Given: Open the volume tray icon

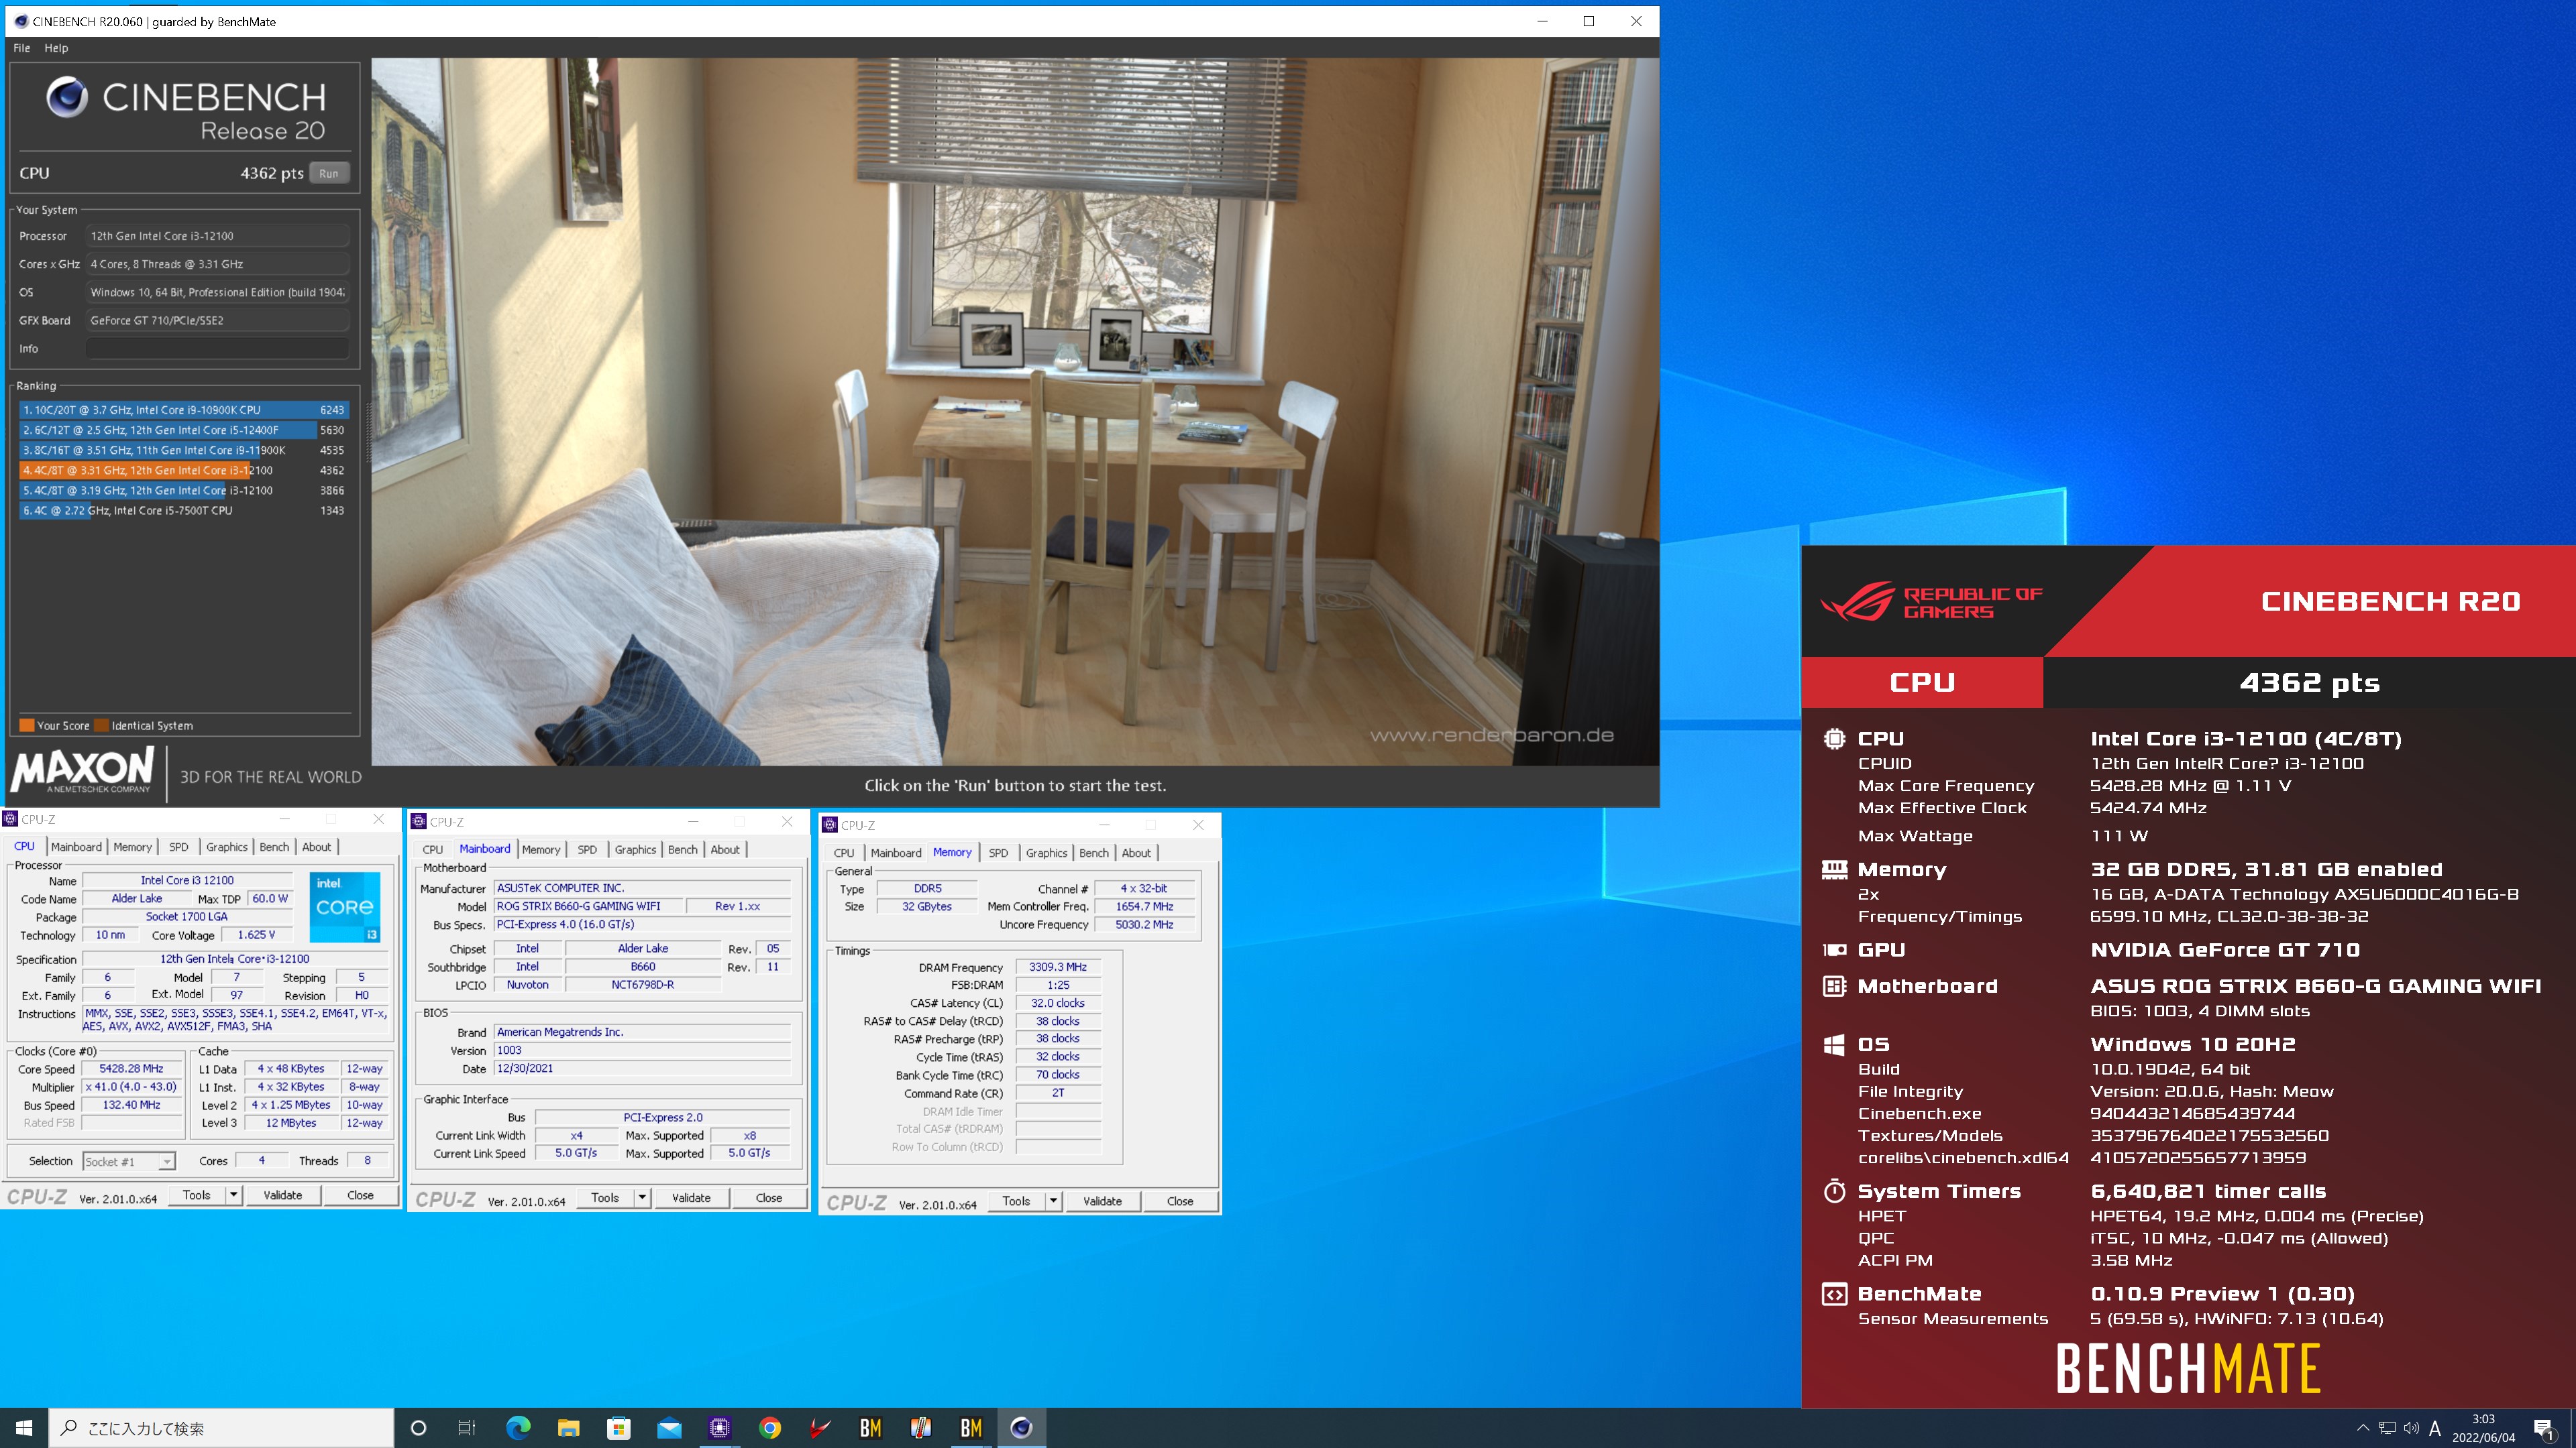Looking at the screenshot, I should pyautogui.click(x=2411, y=1428).
